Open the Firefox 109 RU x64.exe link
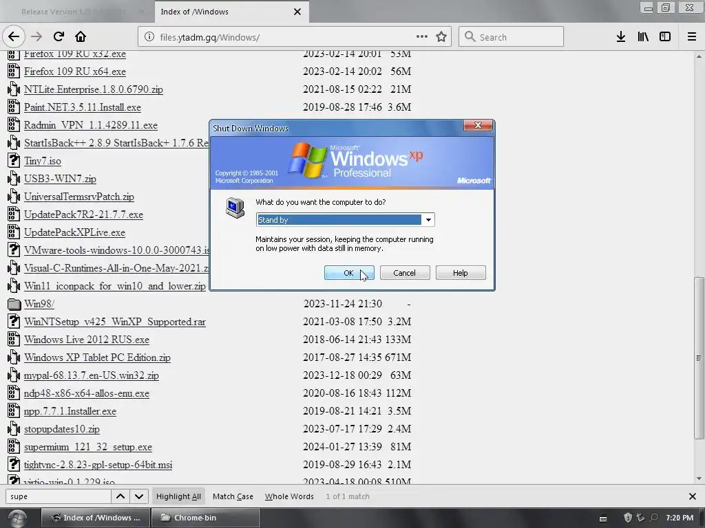 coord(74,71)
